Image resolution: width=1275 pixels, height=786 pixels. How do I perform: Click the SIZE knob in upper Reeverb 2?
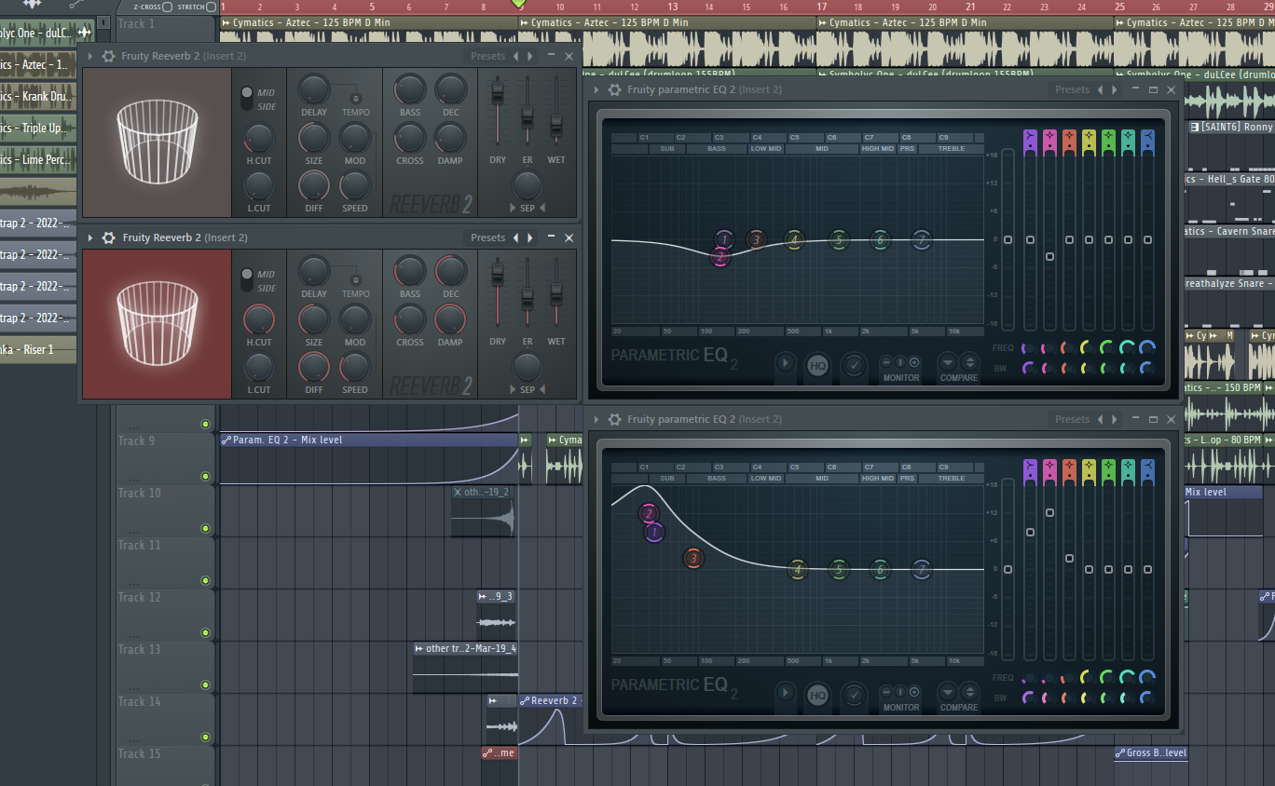tap(314, 139)
